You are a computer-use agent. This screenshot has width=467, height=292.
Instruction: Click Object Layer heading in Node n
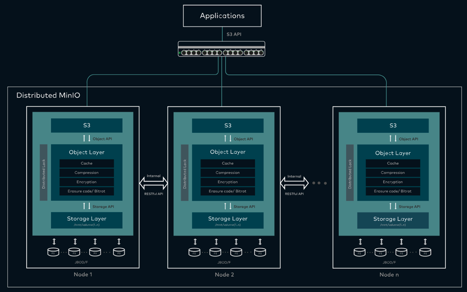coord(393,153)
